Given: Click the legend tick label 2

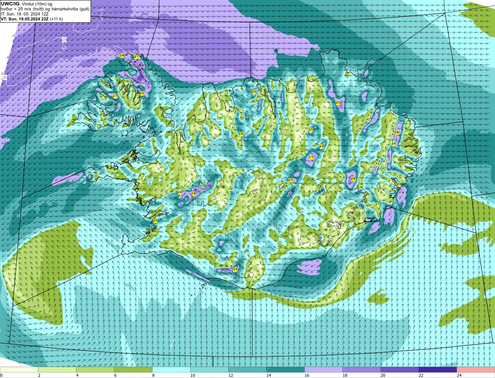Looking at the screenshot, I should click(x=39, y=375).
